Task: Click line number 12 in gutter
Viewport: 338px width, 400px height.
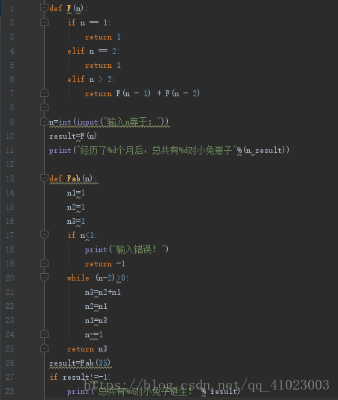Action: [x=10, y=164]
